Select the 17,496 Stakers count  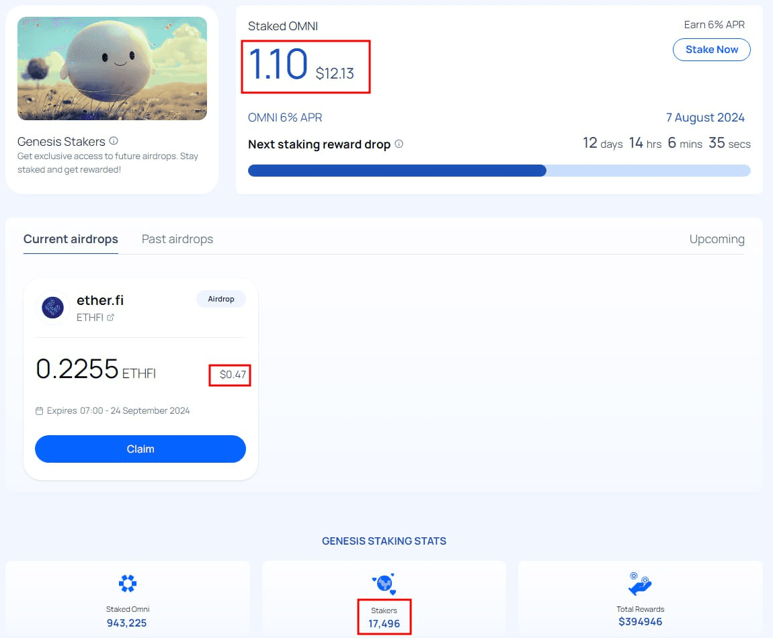384,624
